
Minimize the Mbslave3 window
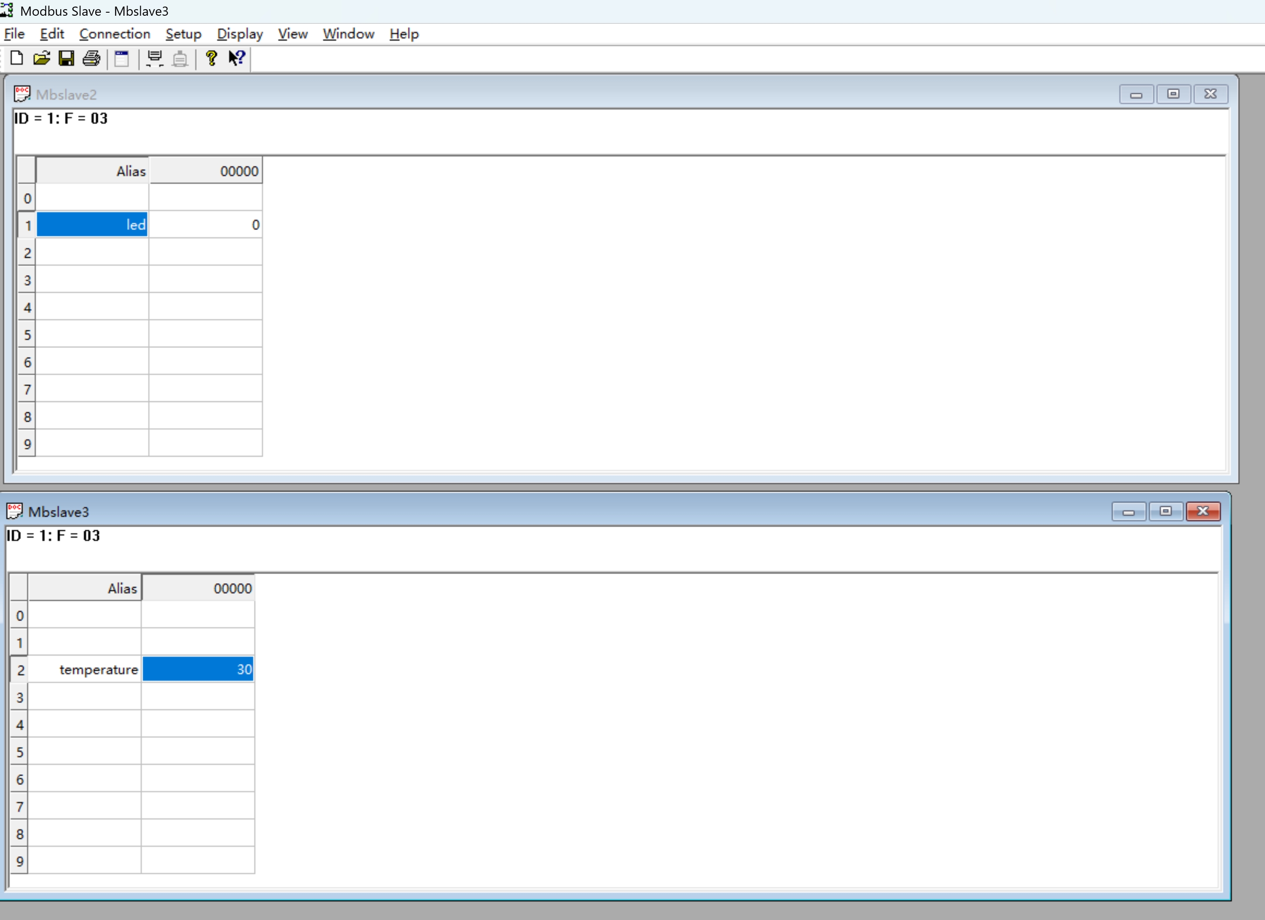pyautogui.click(x=1128, y=512)
